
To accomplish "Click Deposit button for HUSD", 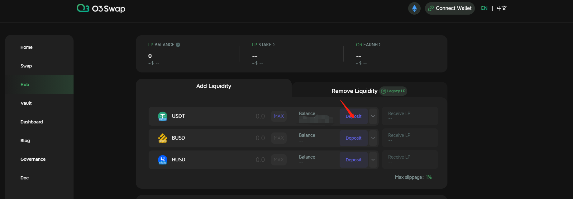I will pos(354,160).
